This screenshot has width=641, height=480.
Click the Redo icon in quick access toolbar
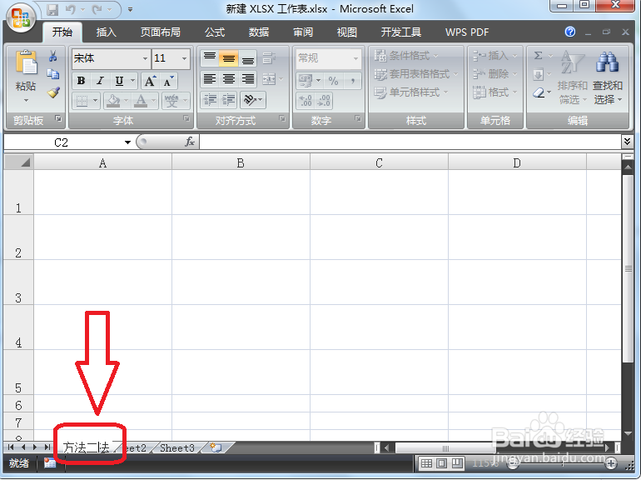97,9
